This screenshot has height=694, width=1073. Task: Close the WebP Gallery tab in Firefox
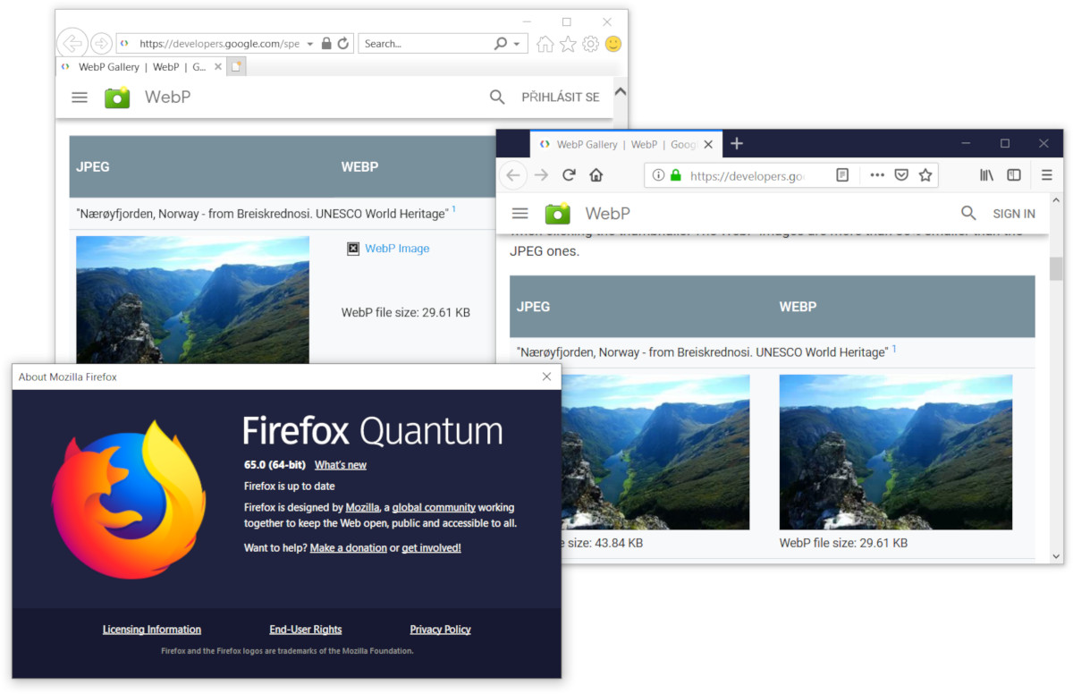pyautogui.click(x=709, y=144)
